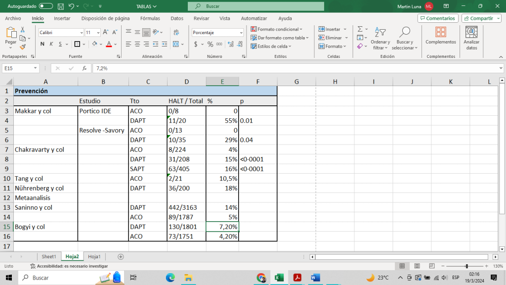The height and width of the screenshot is (285, 506).
Task: Click Increase Font Size icon
Action: pyautogui.click(x=105, y=32)
